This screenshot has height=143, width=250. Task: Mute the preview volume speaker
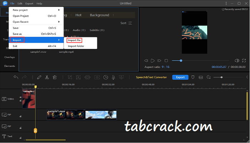pyautogui.click(x=237, y=61)
